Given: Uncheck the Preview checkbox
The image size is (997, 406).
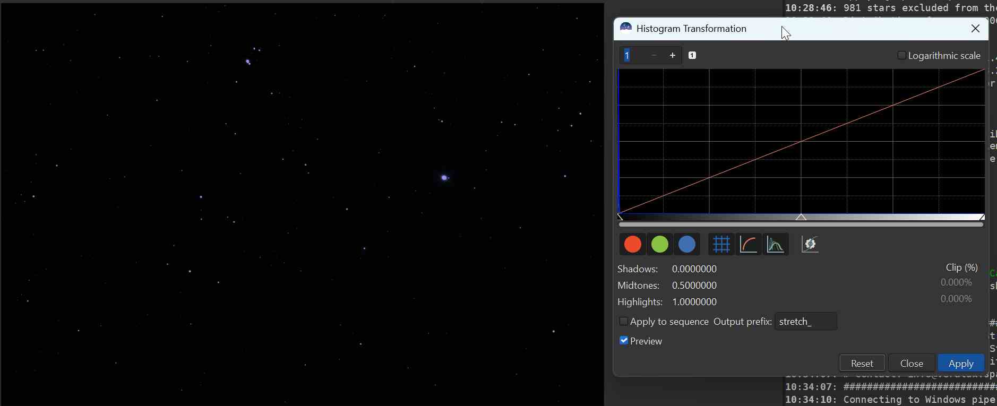Looking at the screenshot, I should pyautogui.click(x=624, y=341).
